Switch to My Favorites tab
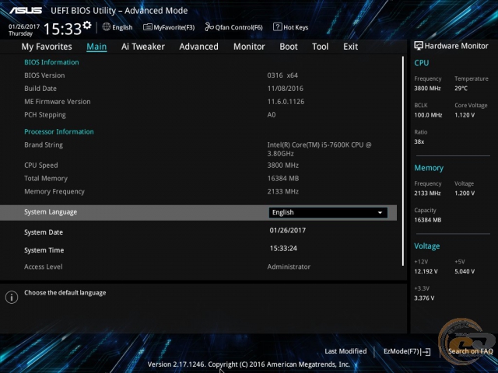 click(x=47, y=47)
